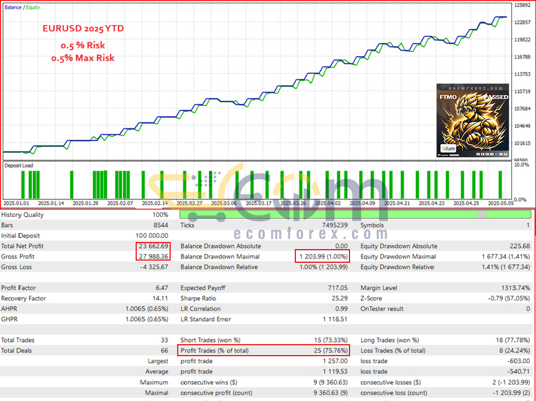
Task: Select the Margin Level value 1313.74%
Action: [516, 288]
